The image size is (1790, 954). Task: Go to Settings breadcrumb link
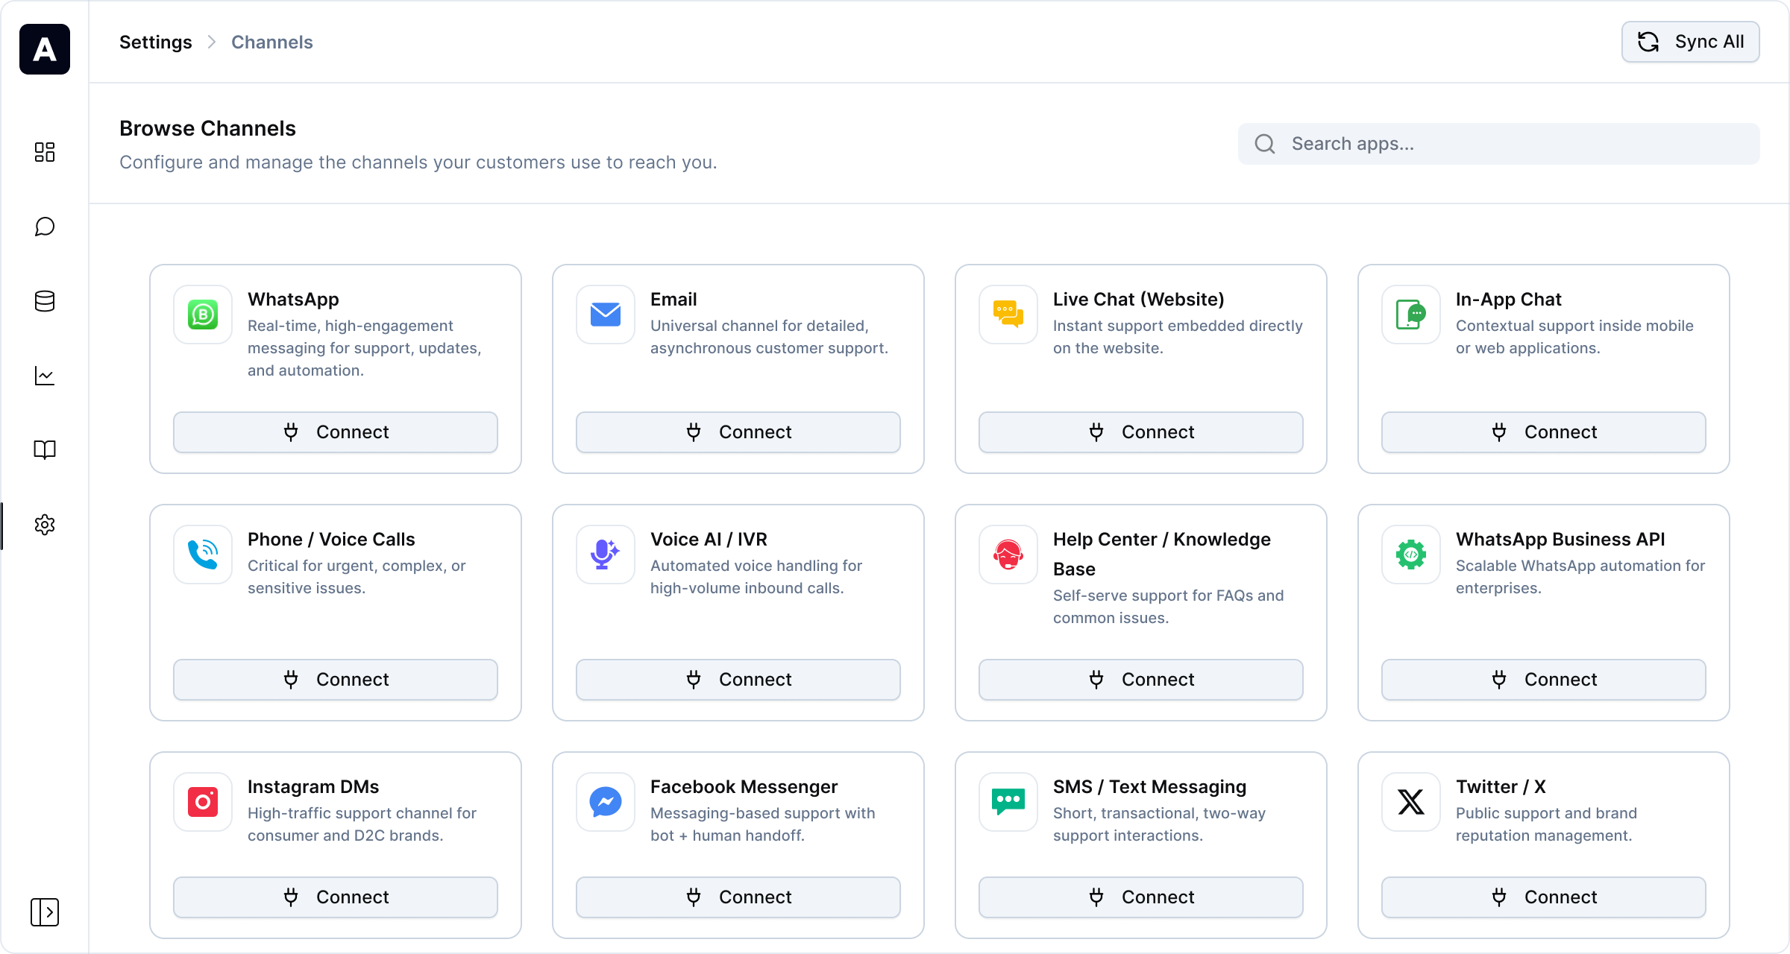pos(156,42)
